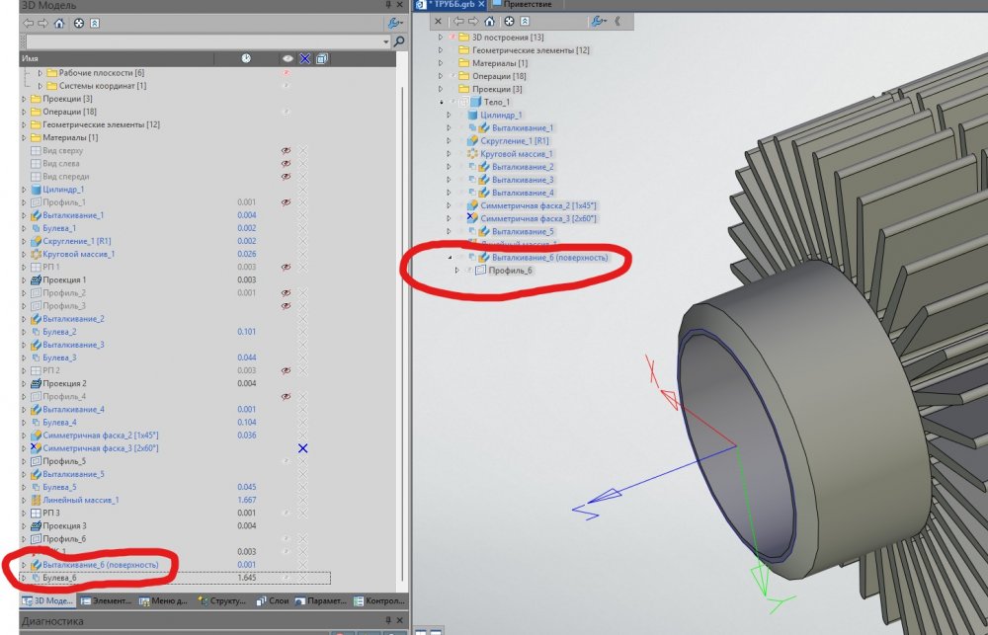This screenshot has height=635, width=988.
Task: Expand Материалы [1] in left tree
Action: pos(25,138)
